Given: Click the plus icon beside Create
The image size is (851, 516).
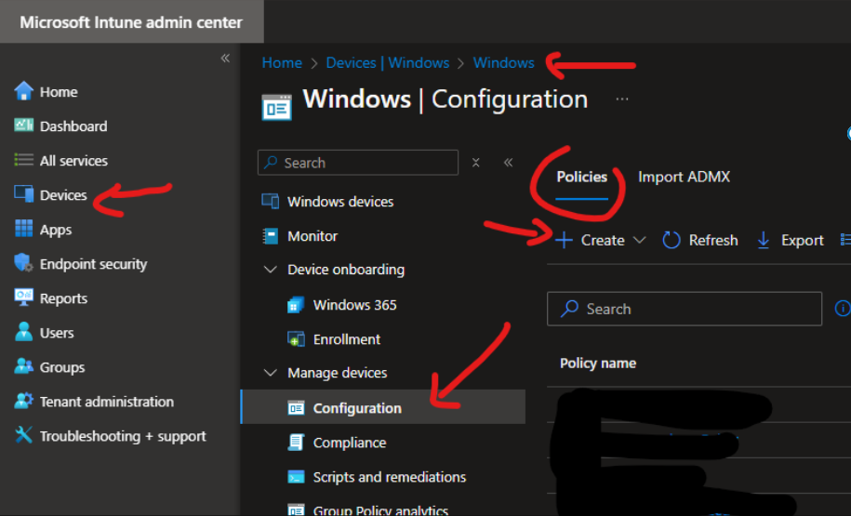Looking at the screenshot, I should (x=564, y=240).
